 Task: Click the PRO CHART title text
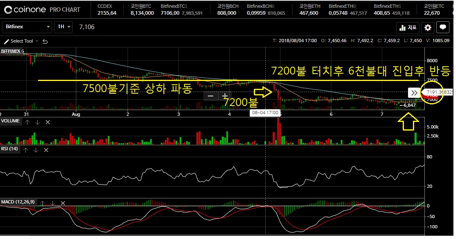pos(65,10)
